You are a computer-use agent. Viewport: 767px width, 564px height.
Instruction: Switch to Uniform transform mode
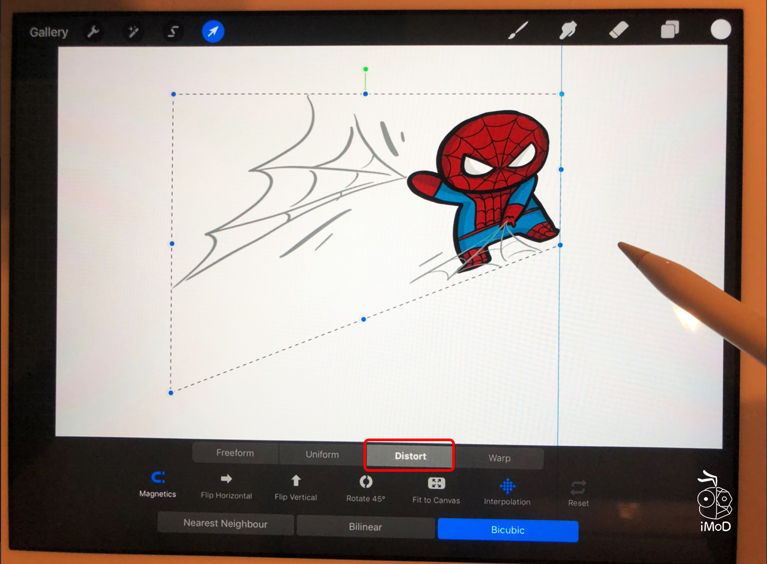pos(322,455)
